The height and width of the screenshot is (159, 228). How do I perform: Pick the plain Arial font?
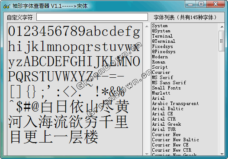click(x=158, y=98)
